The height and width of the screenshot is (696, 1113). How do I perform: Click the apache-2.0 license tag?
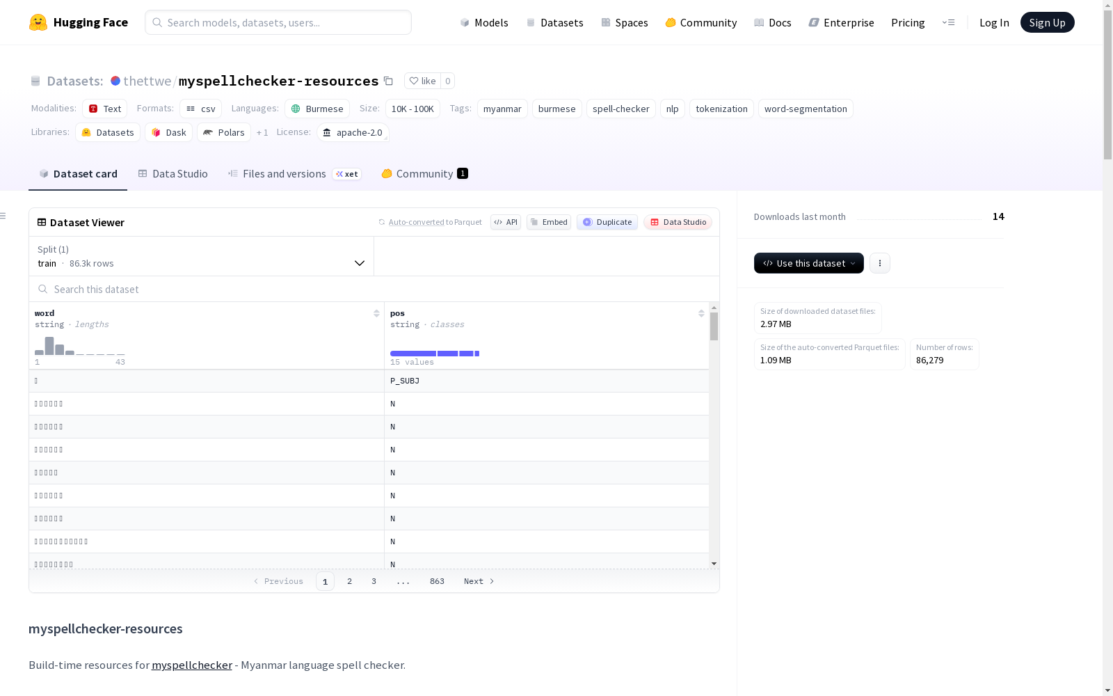coord(353,132)
